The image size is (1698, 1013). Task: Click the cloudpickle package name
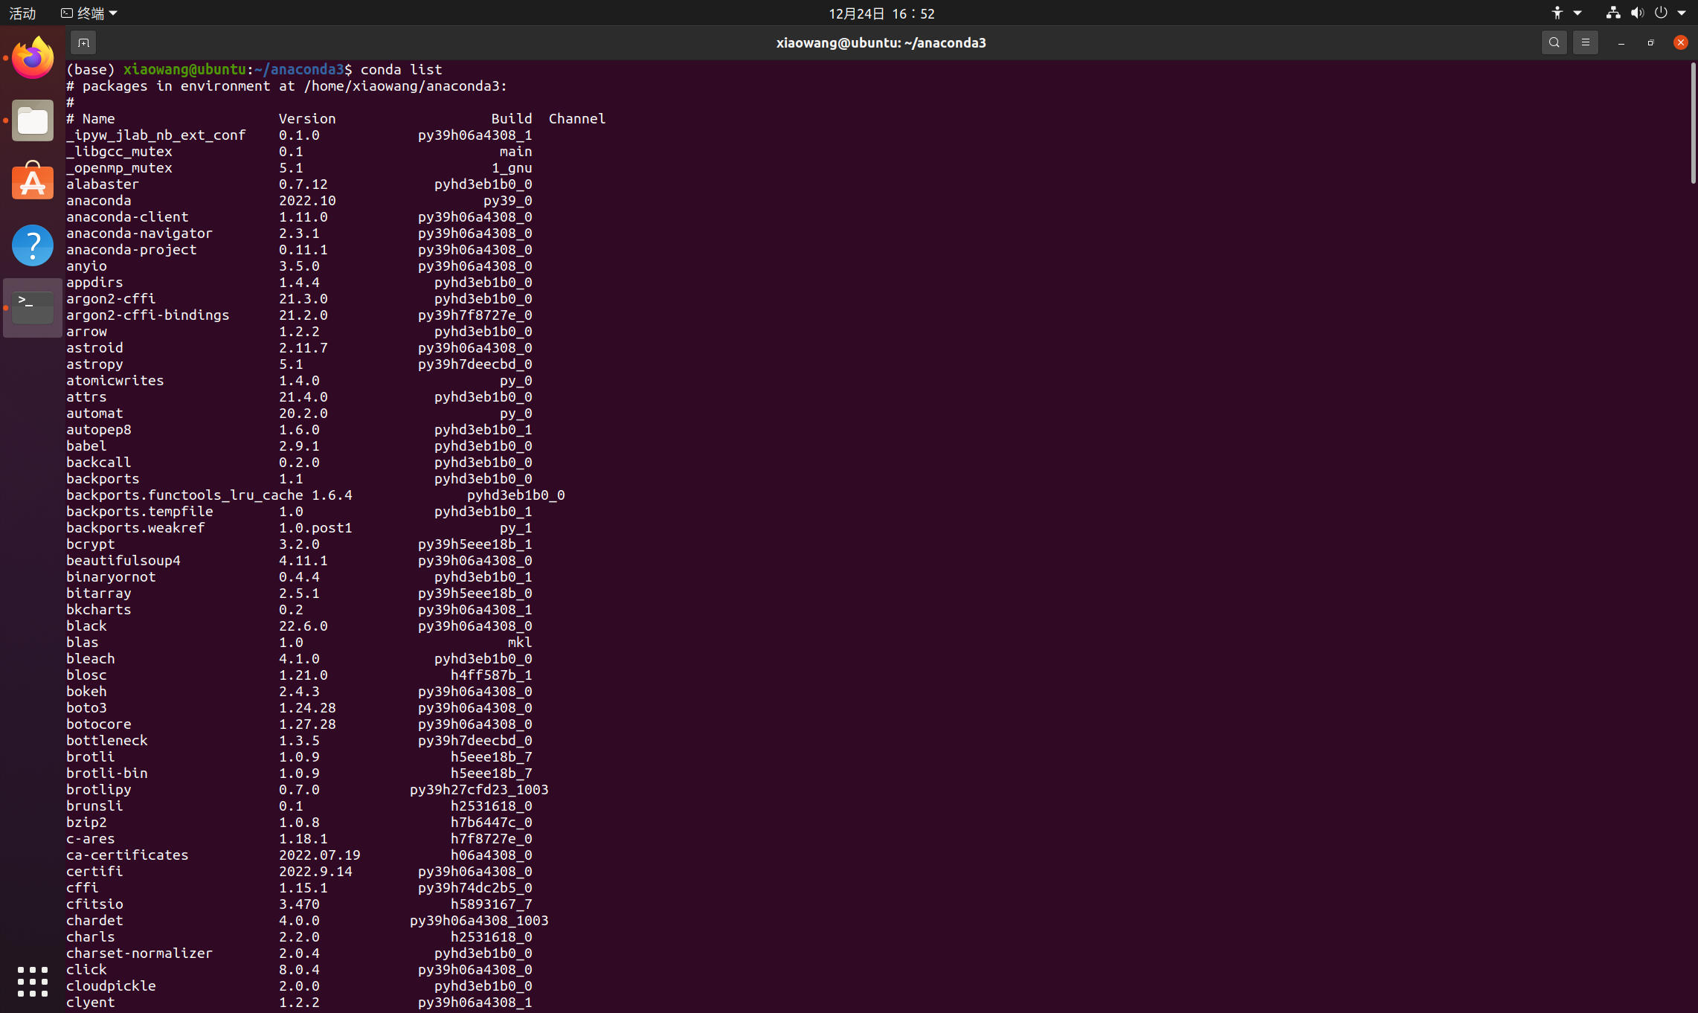[111, 985]
